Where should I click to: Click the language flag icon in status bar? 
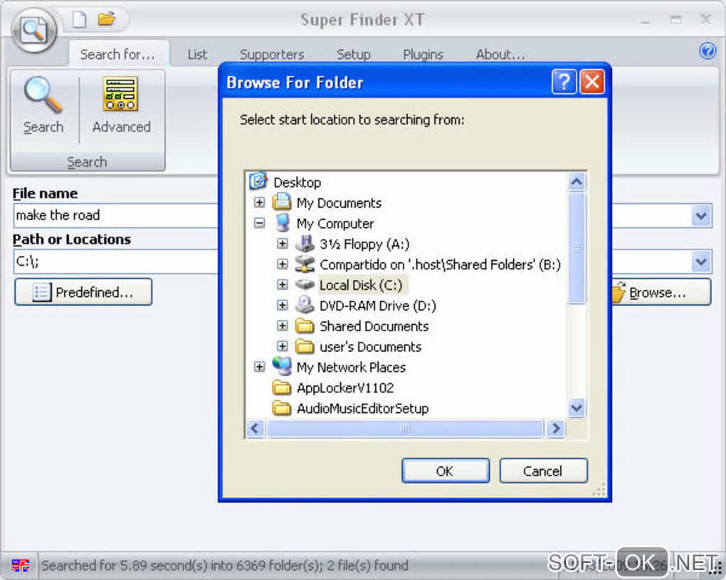pos(20,565)
